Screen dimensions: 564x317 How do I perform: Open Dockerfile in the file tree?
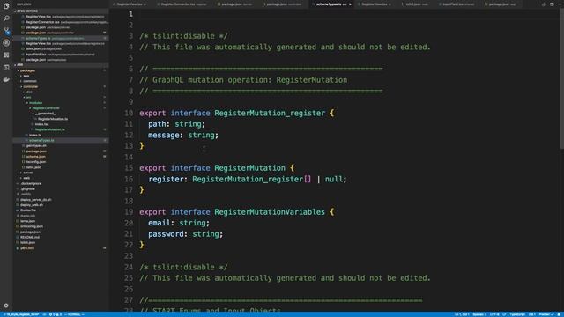coord(28,210)
